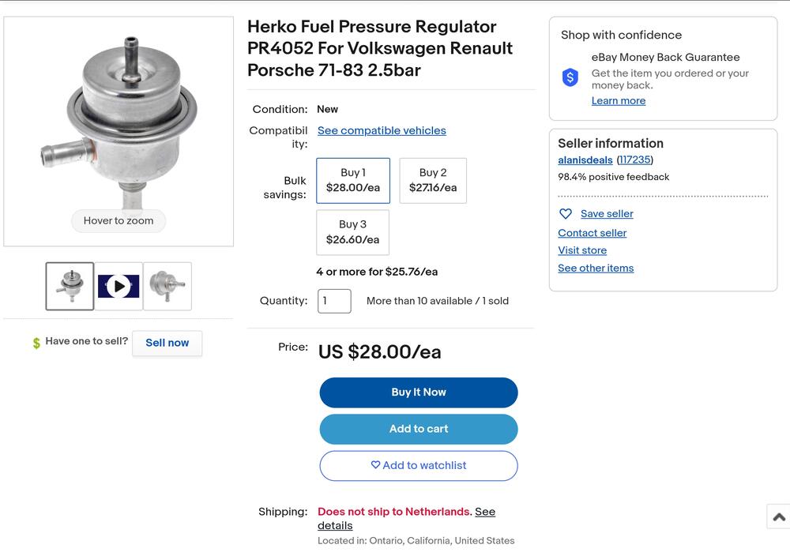The image size is (790, 552).
Task: Click the Quantity input field
Action: [334, 301]
